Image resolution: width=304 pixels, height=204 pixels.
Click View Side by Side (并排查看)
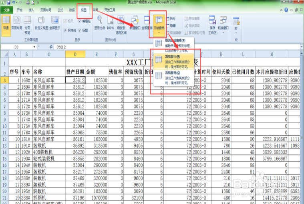(x=192, y=18)
